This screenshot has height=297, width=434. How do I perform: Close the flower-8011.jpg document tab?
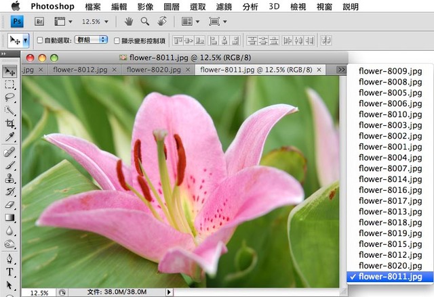point(319,70)
